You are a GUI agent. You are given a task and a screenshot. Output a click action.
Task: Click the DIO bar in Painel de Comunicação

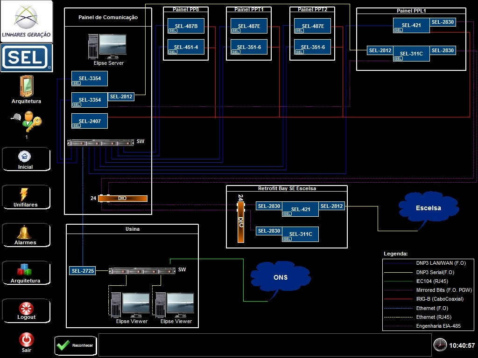(x=123, y=198)
